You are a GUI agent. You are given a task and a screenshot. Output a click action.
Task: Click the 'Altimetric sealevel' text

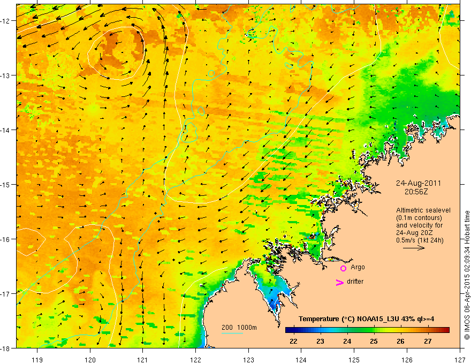[423, 210]
